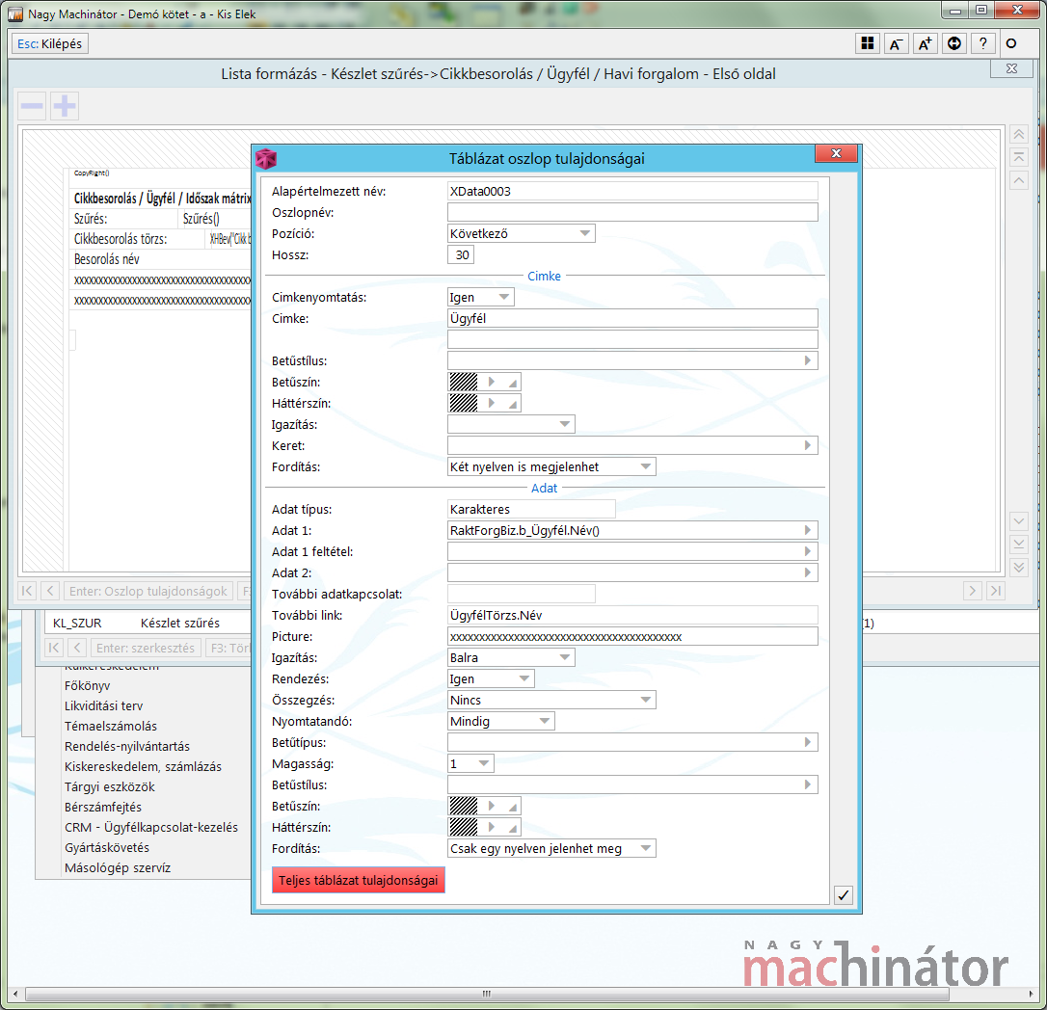Click the Enter: Oszlop tulajdonságok button
The width and height of the screenshot is (1047, 1010).
click(x=148, y=591)
